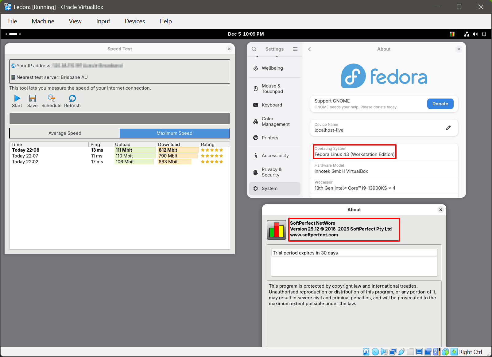Open the Settings hamburger menu

pos(295,49)
